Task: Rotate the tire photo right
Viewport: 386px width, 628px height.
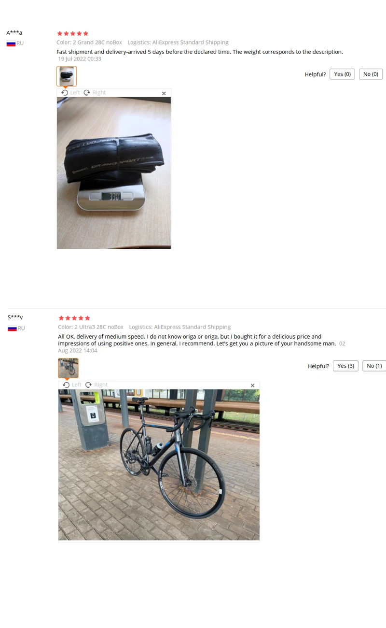Action: pos(95,92)
